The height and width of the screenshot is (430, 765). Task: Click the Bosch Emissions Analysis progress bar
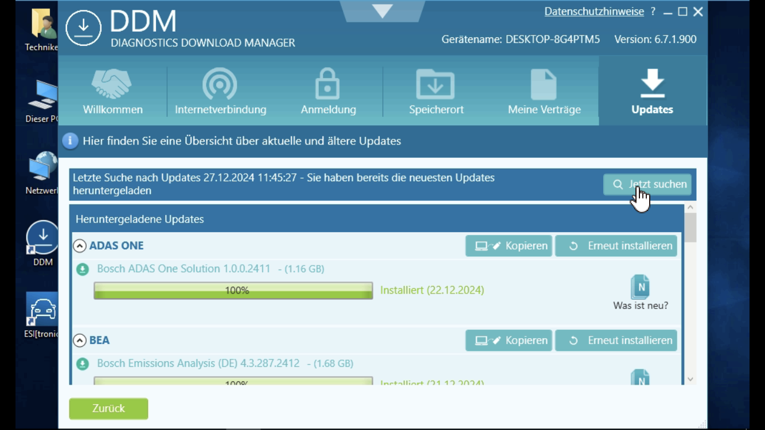point(233,381)
